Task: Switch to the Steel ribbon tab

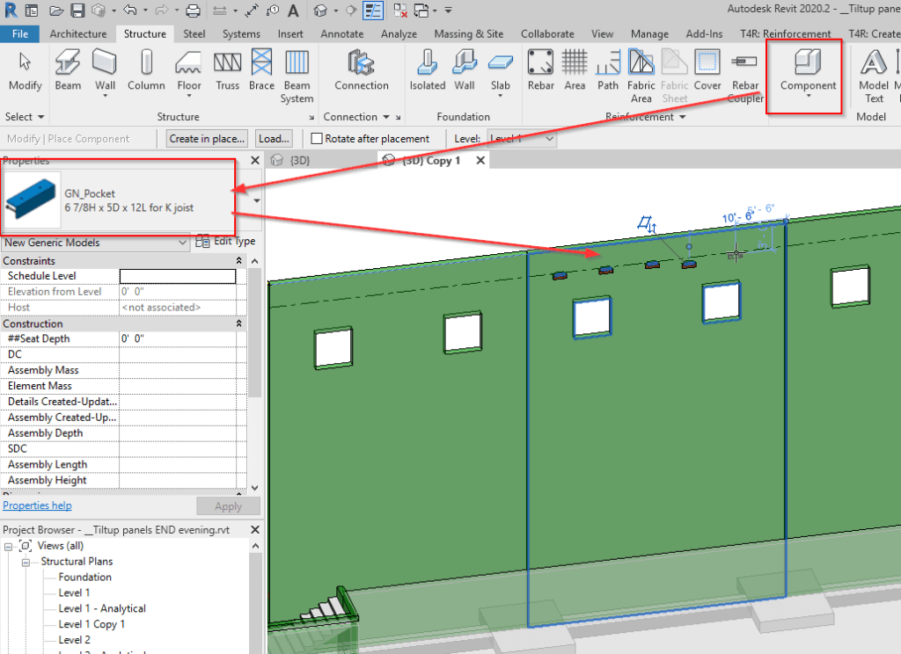Action: click(194, 34)
